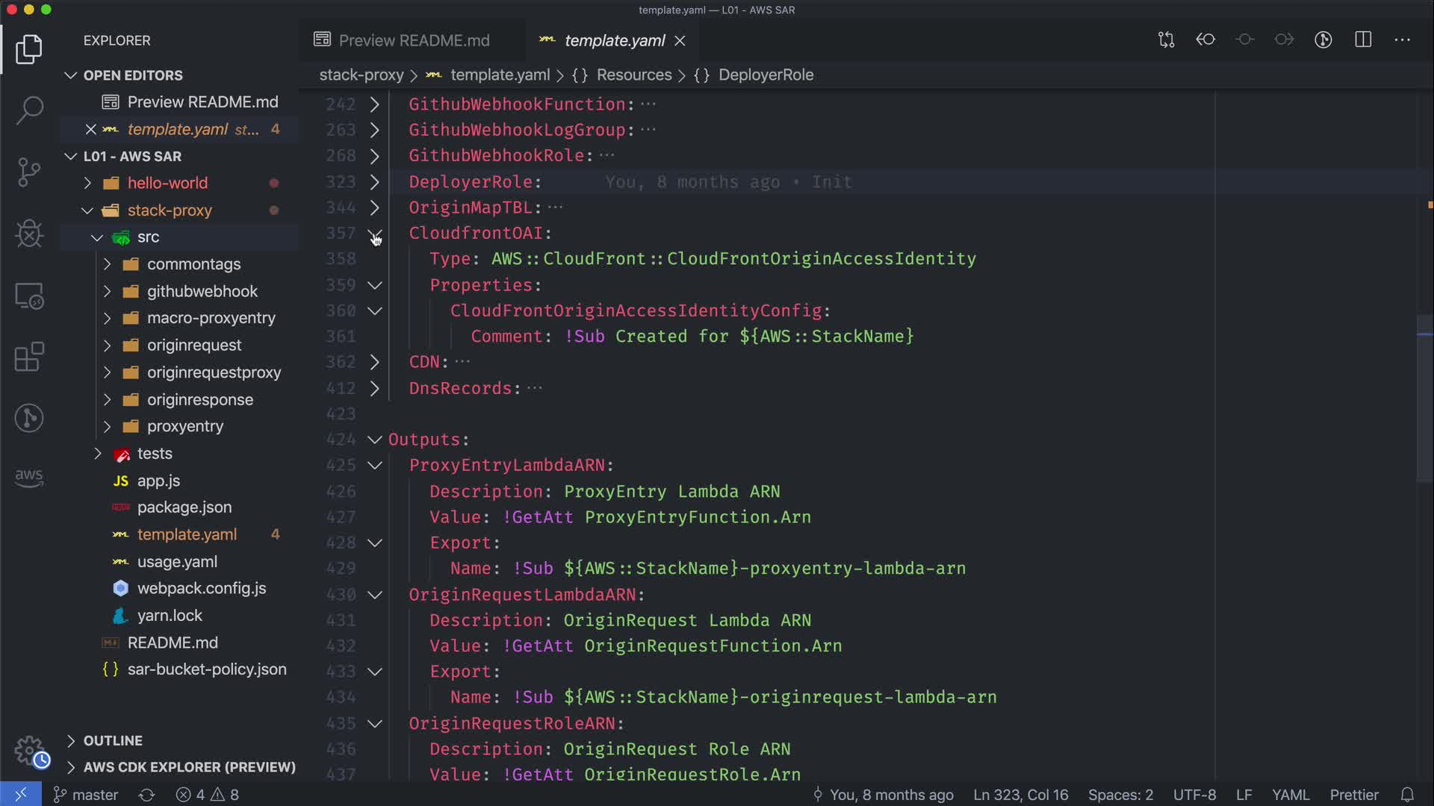Switch to Preview README.md tab
The image size is (1434, 806).
click(x=413, y=40)
